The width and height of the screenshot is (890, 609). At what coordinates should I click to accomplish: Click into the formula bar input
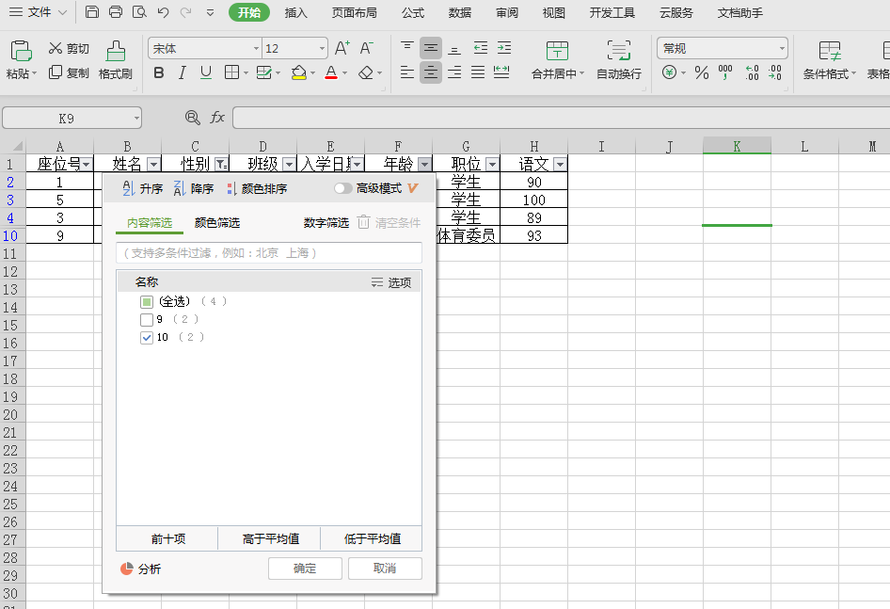click(561, 118)
